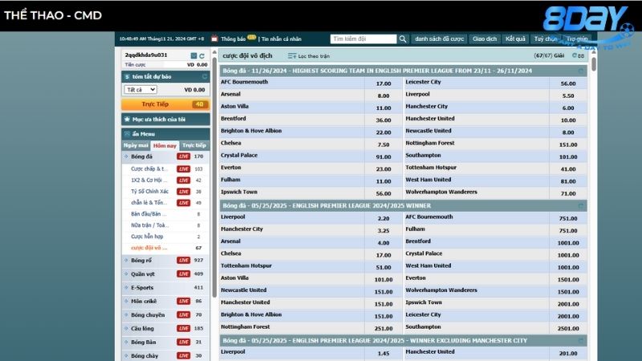This screenshot has height=361, width=642.
Task: Expand the Quần vợt sport category
Action: coord(126,274)
